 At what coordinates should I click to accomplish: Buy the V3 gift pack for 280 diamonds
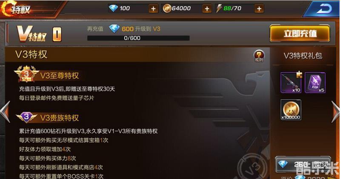tap(303, 164)
